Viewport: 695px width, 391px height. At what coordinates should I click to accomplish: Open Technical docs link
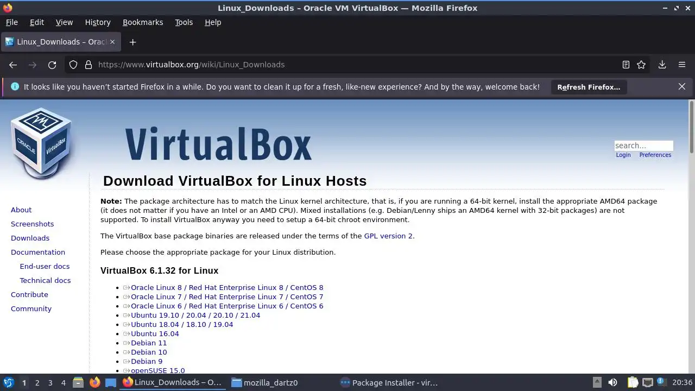pos(45,280)
